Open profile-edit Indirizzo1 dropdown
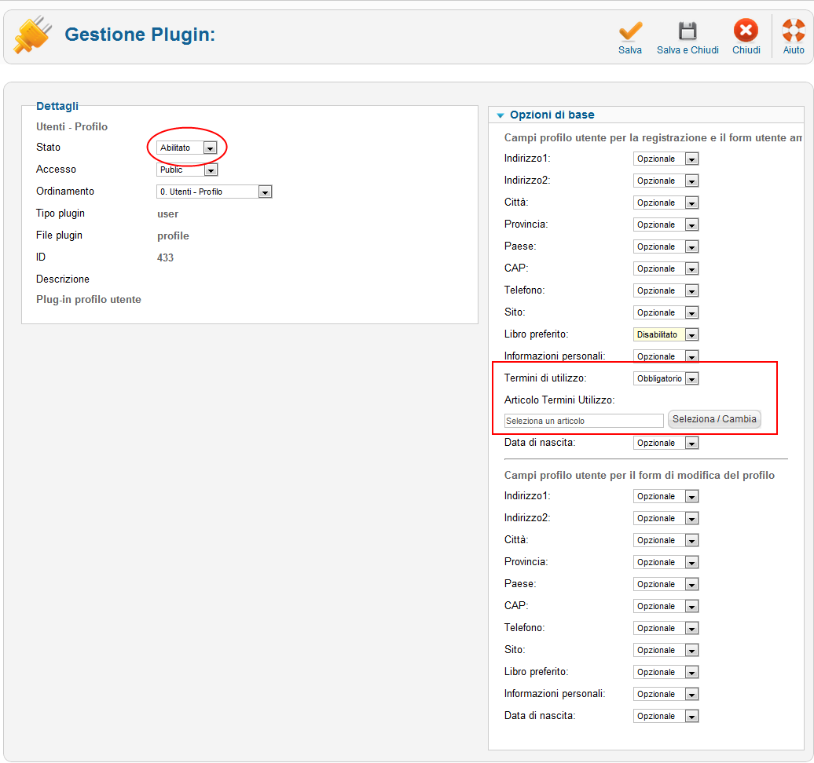Viewport: 814px width, 763px height. click(x=665, y=496)
